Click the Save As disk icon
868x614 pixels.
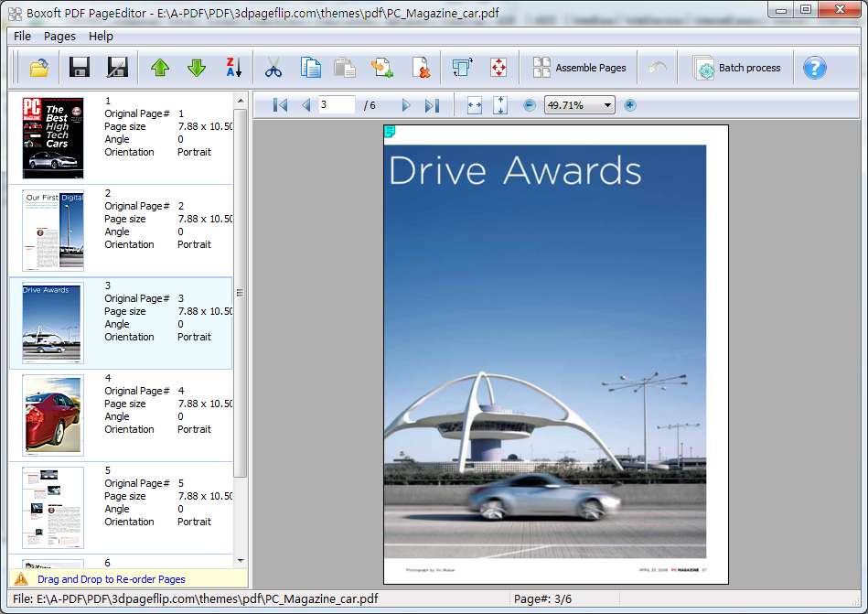click(117, 68)
